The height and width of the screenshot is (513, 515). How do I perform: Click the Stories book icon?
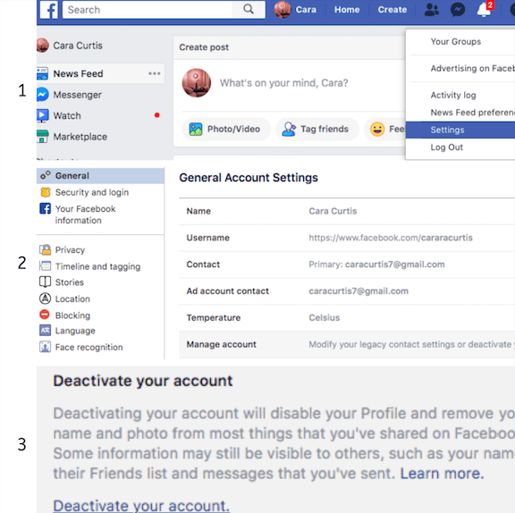(46, 282)
